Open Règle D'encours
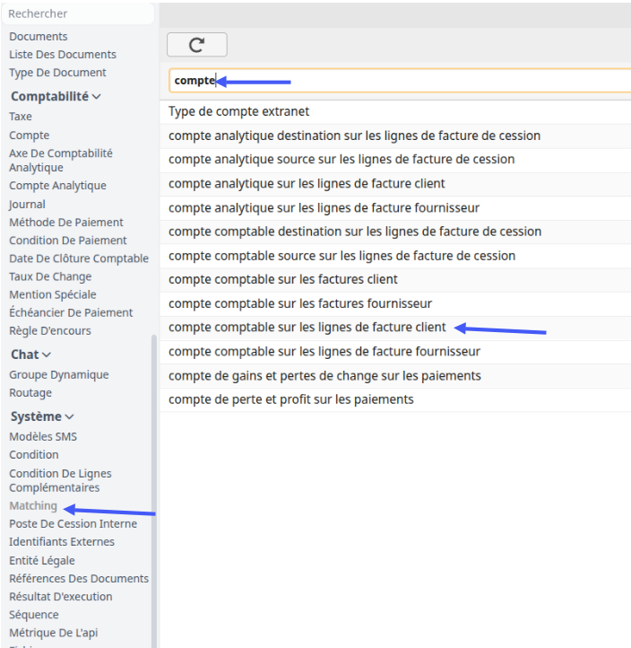This screenshot has width=631, height=648. click(x=50, y=331)
